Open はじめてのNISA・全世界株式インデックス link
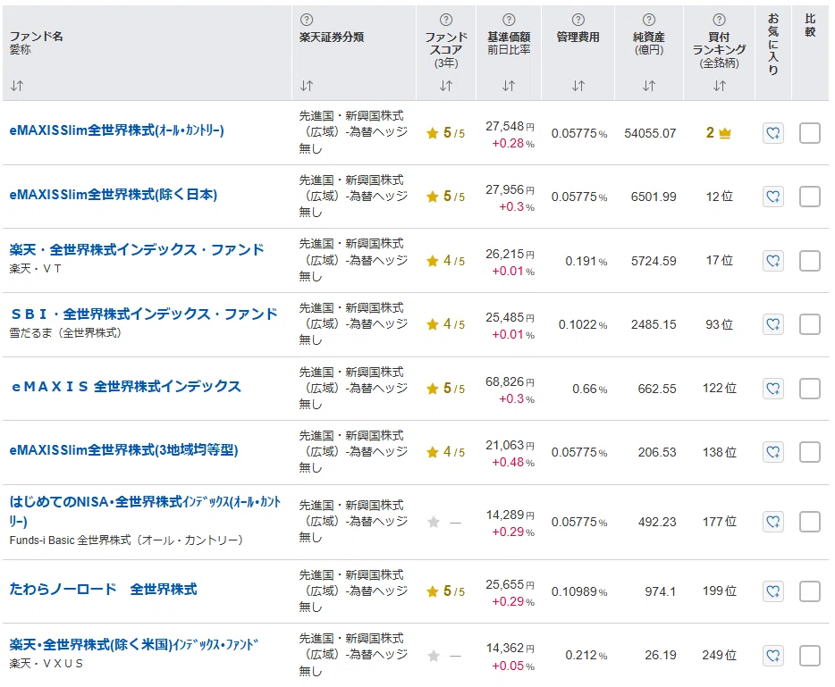The width and height of the screenshot is (835, 687). coord(145,511)
